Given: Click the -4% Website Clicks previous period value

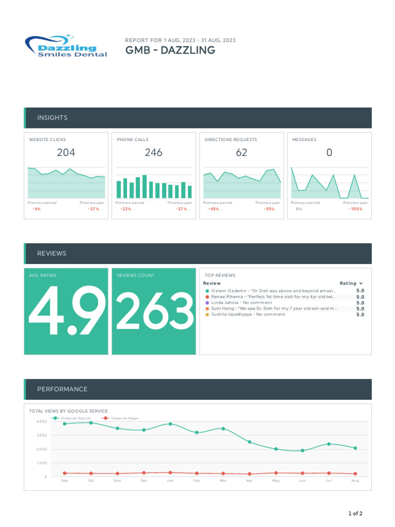Looking at the screenshot, I should 37,209.
